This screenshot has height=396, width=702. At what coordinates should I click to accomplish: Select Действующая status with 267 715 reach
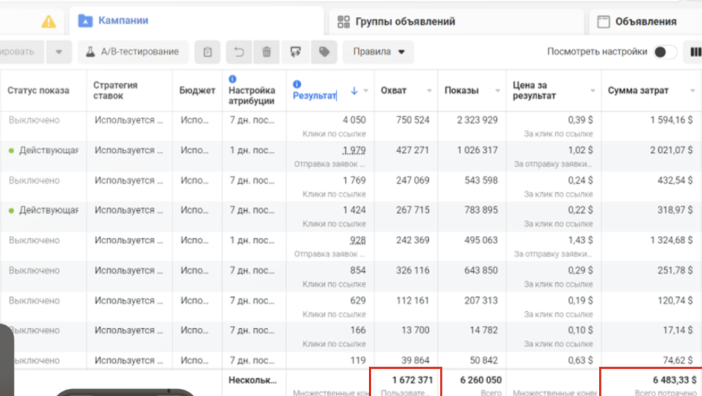[x=43, y=210]
